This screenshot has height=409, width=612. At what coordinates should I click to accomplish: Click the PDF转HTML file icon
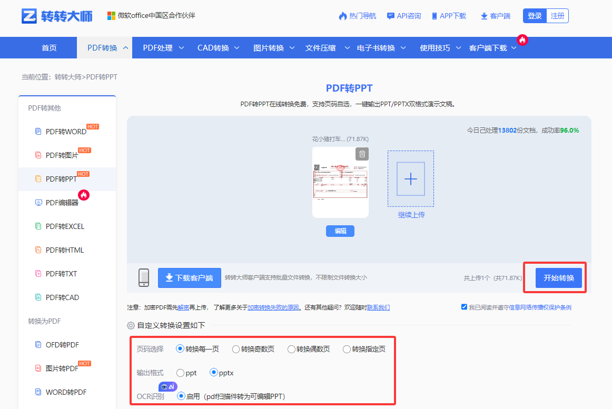[38, 250]
